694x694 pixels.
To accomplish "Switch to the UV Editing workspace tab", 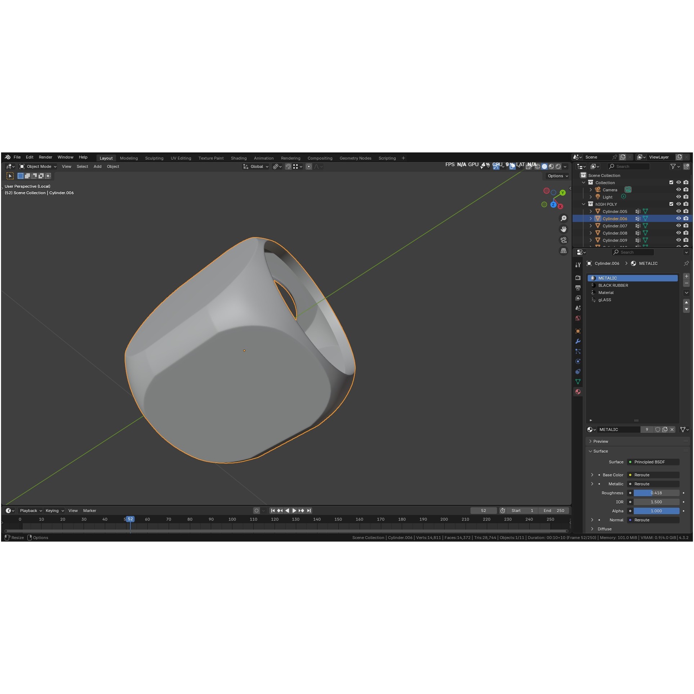I will [x=181, y=158].
